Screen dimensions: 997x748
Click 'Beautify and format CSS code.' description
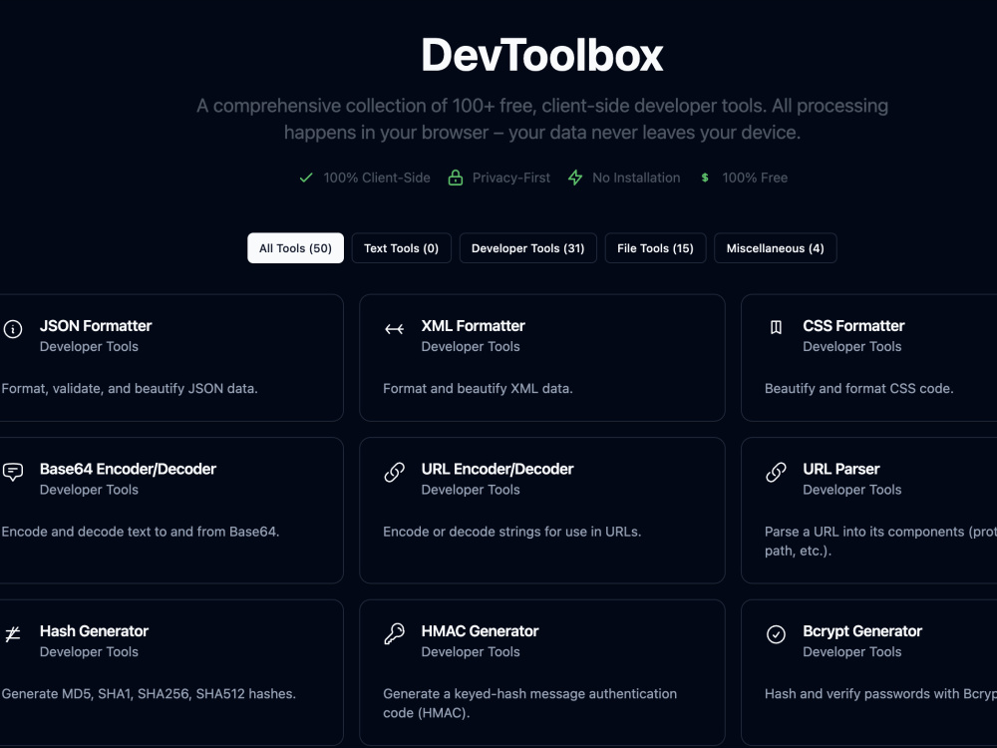pyautogui.click(x=859, y=388)
